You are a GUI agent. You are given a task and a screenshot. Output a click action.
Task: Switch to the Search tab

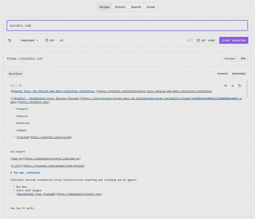(x=136, y=7)
